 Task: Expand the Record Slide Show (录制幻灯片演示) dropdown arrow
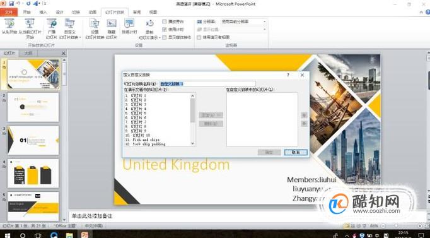coord(160,38)
